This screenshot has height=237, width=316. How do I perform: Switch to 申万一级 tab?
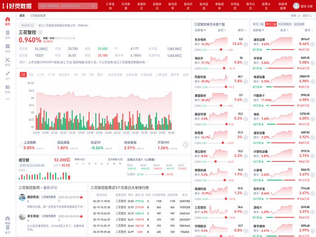[258, 24]
